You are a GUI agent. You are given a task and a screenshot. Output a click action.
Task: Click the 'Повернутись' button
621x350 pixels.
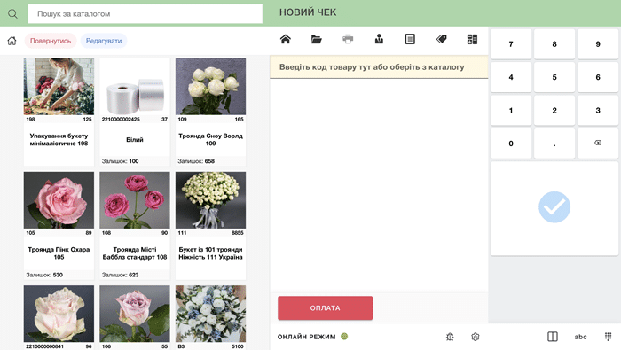pyautogui.click(x=51, y=41)
